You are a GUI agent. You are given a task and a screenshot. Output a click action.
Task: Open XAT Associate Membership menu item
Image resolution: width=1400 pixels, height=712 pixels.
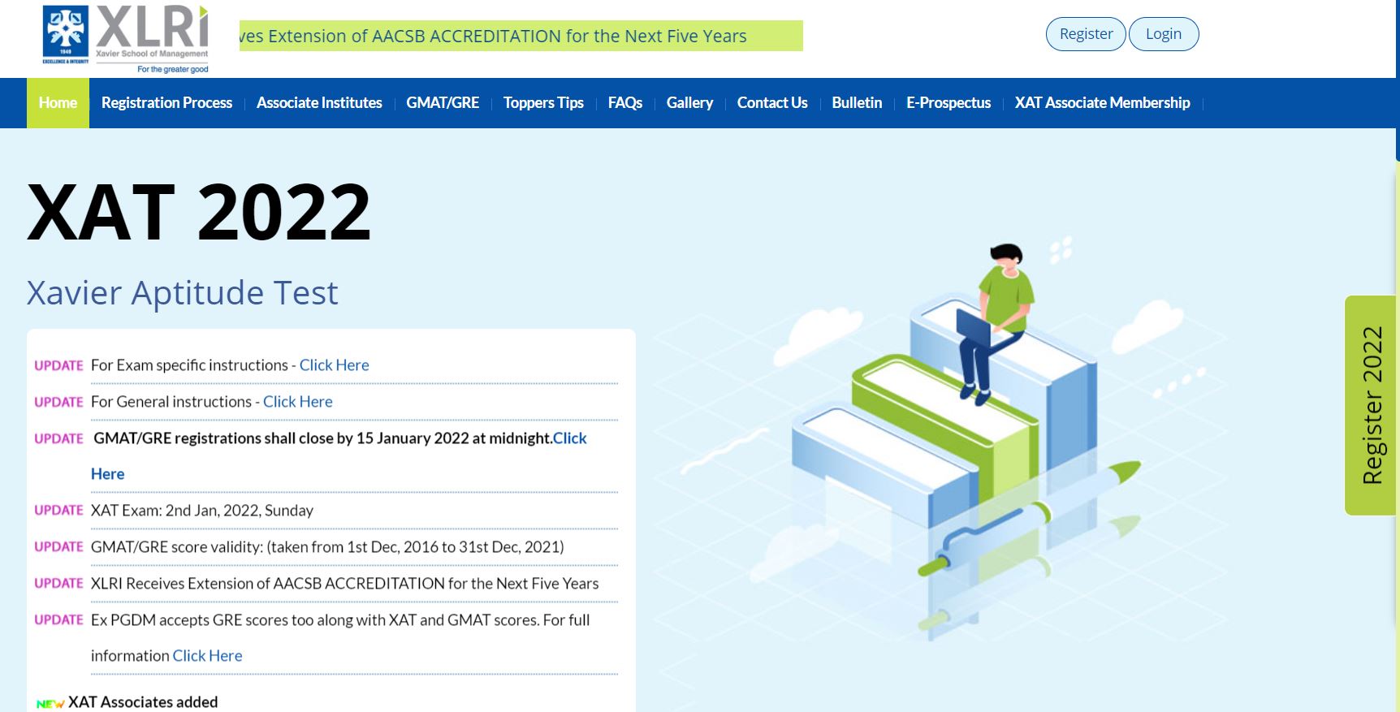pyautogui.click(x=1102, y=103)
